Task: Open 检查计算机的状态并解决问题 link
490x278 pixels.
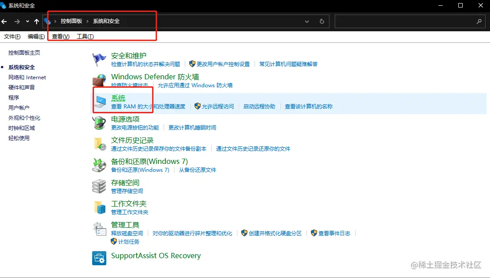Action: pos(146,64)
